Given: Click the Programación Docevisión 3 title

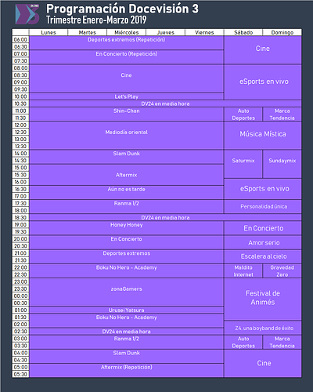Looking at the screenshot, I should click(122, 9).
